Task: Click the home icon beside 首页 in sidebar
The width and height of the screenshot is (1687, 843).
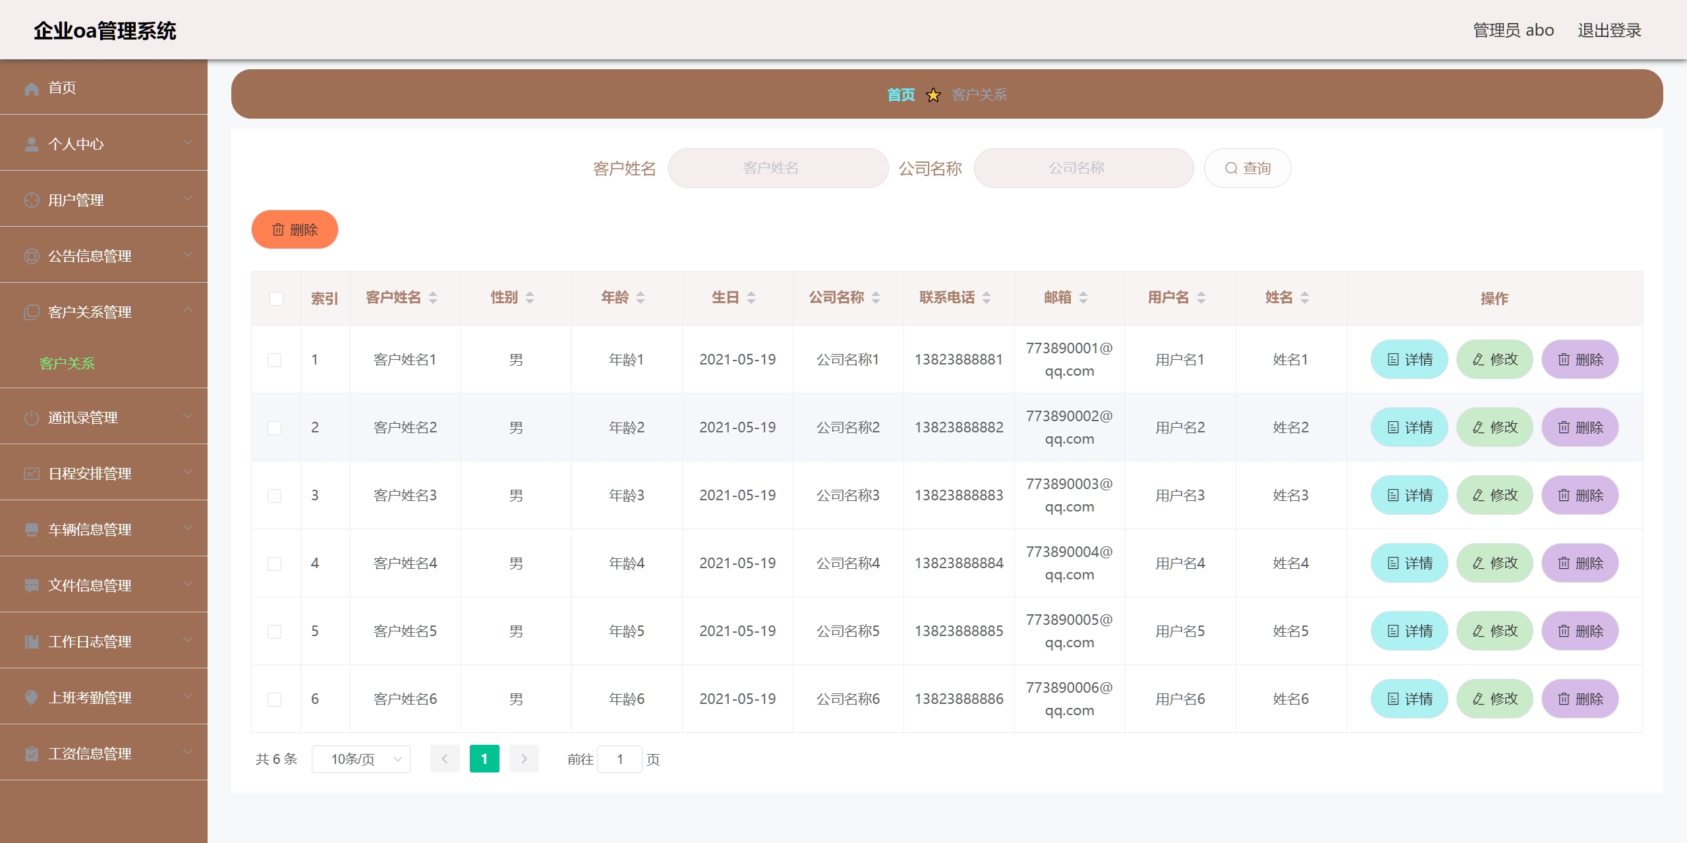Action: tap(31, 88)
